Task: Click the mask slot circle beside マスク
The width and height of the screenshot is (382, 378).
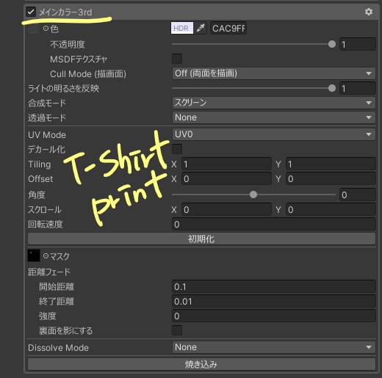Action: tap(46, 256)
